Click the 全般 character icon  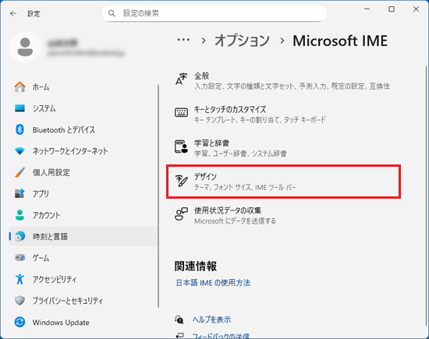coord(181,79)
